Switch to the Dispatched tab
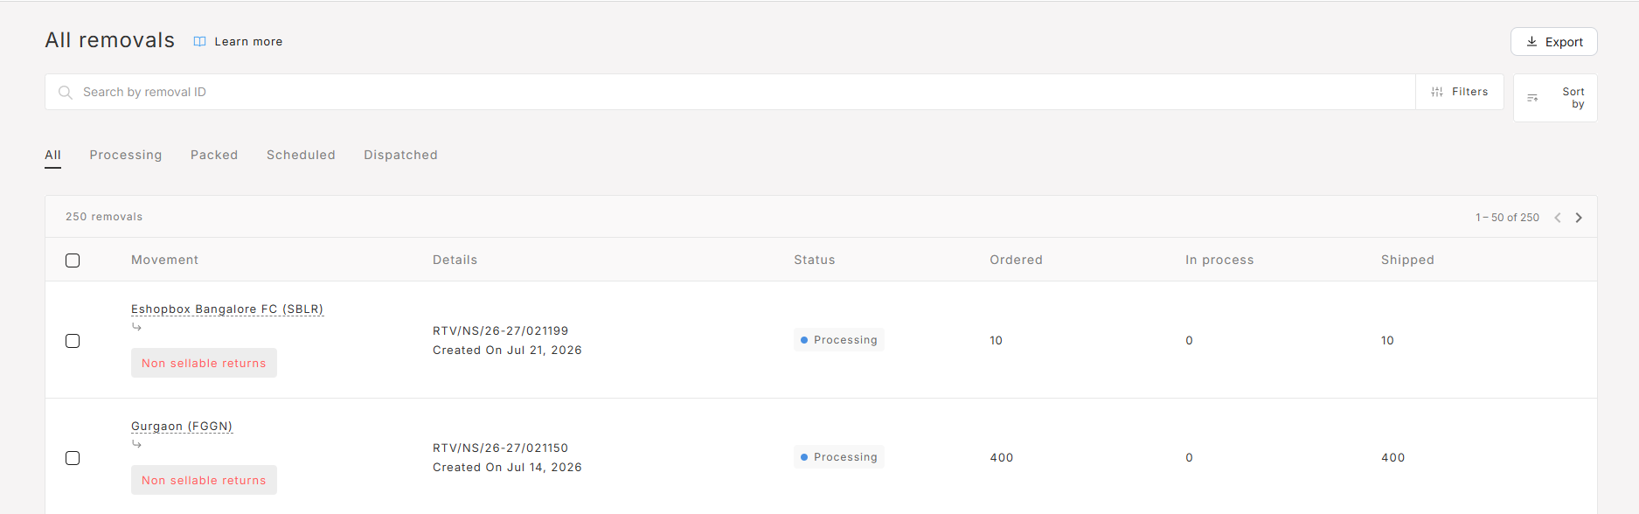 (x=400, y=155)
